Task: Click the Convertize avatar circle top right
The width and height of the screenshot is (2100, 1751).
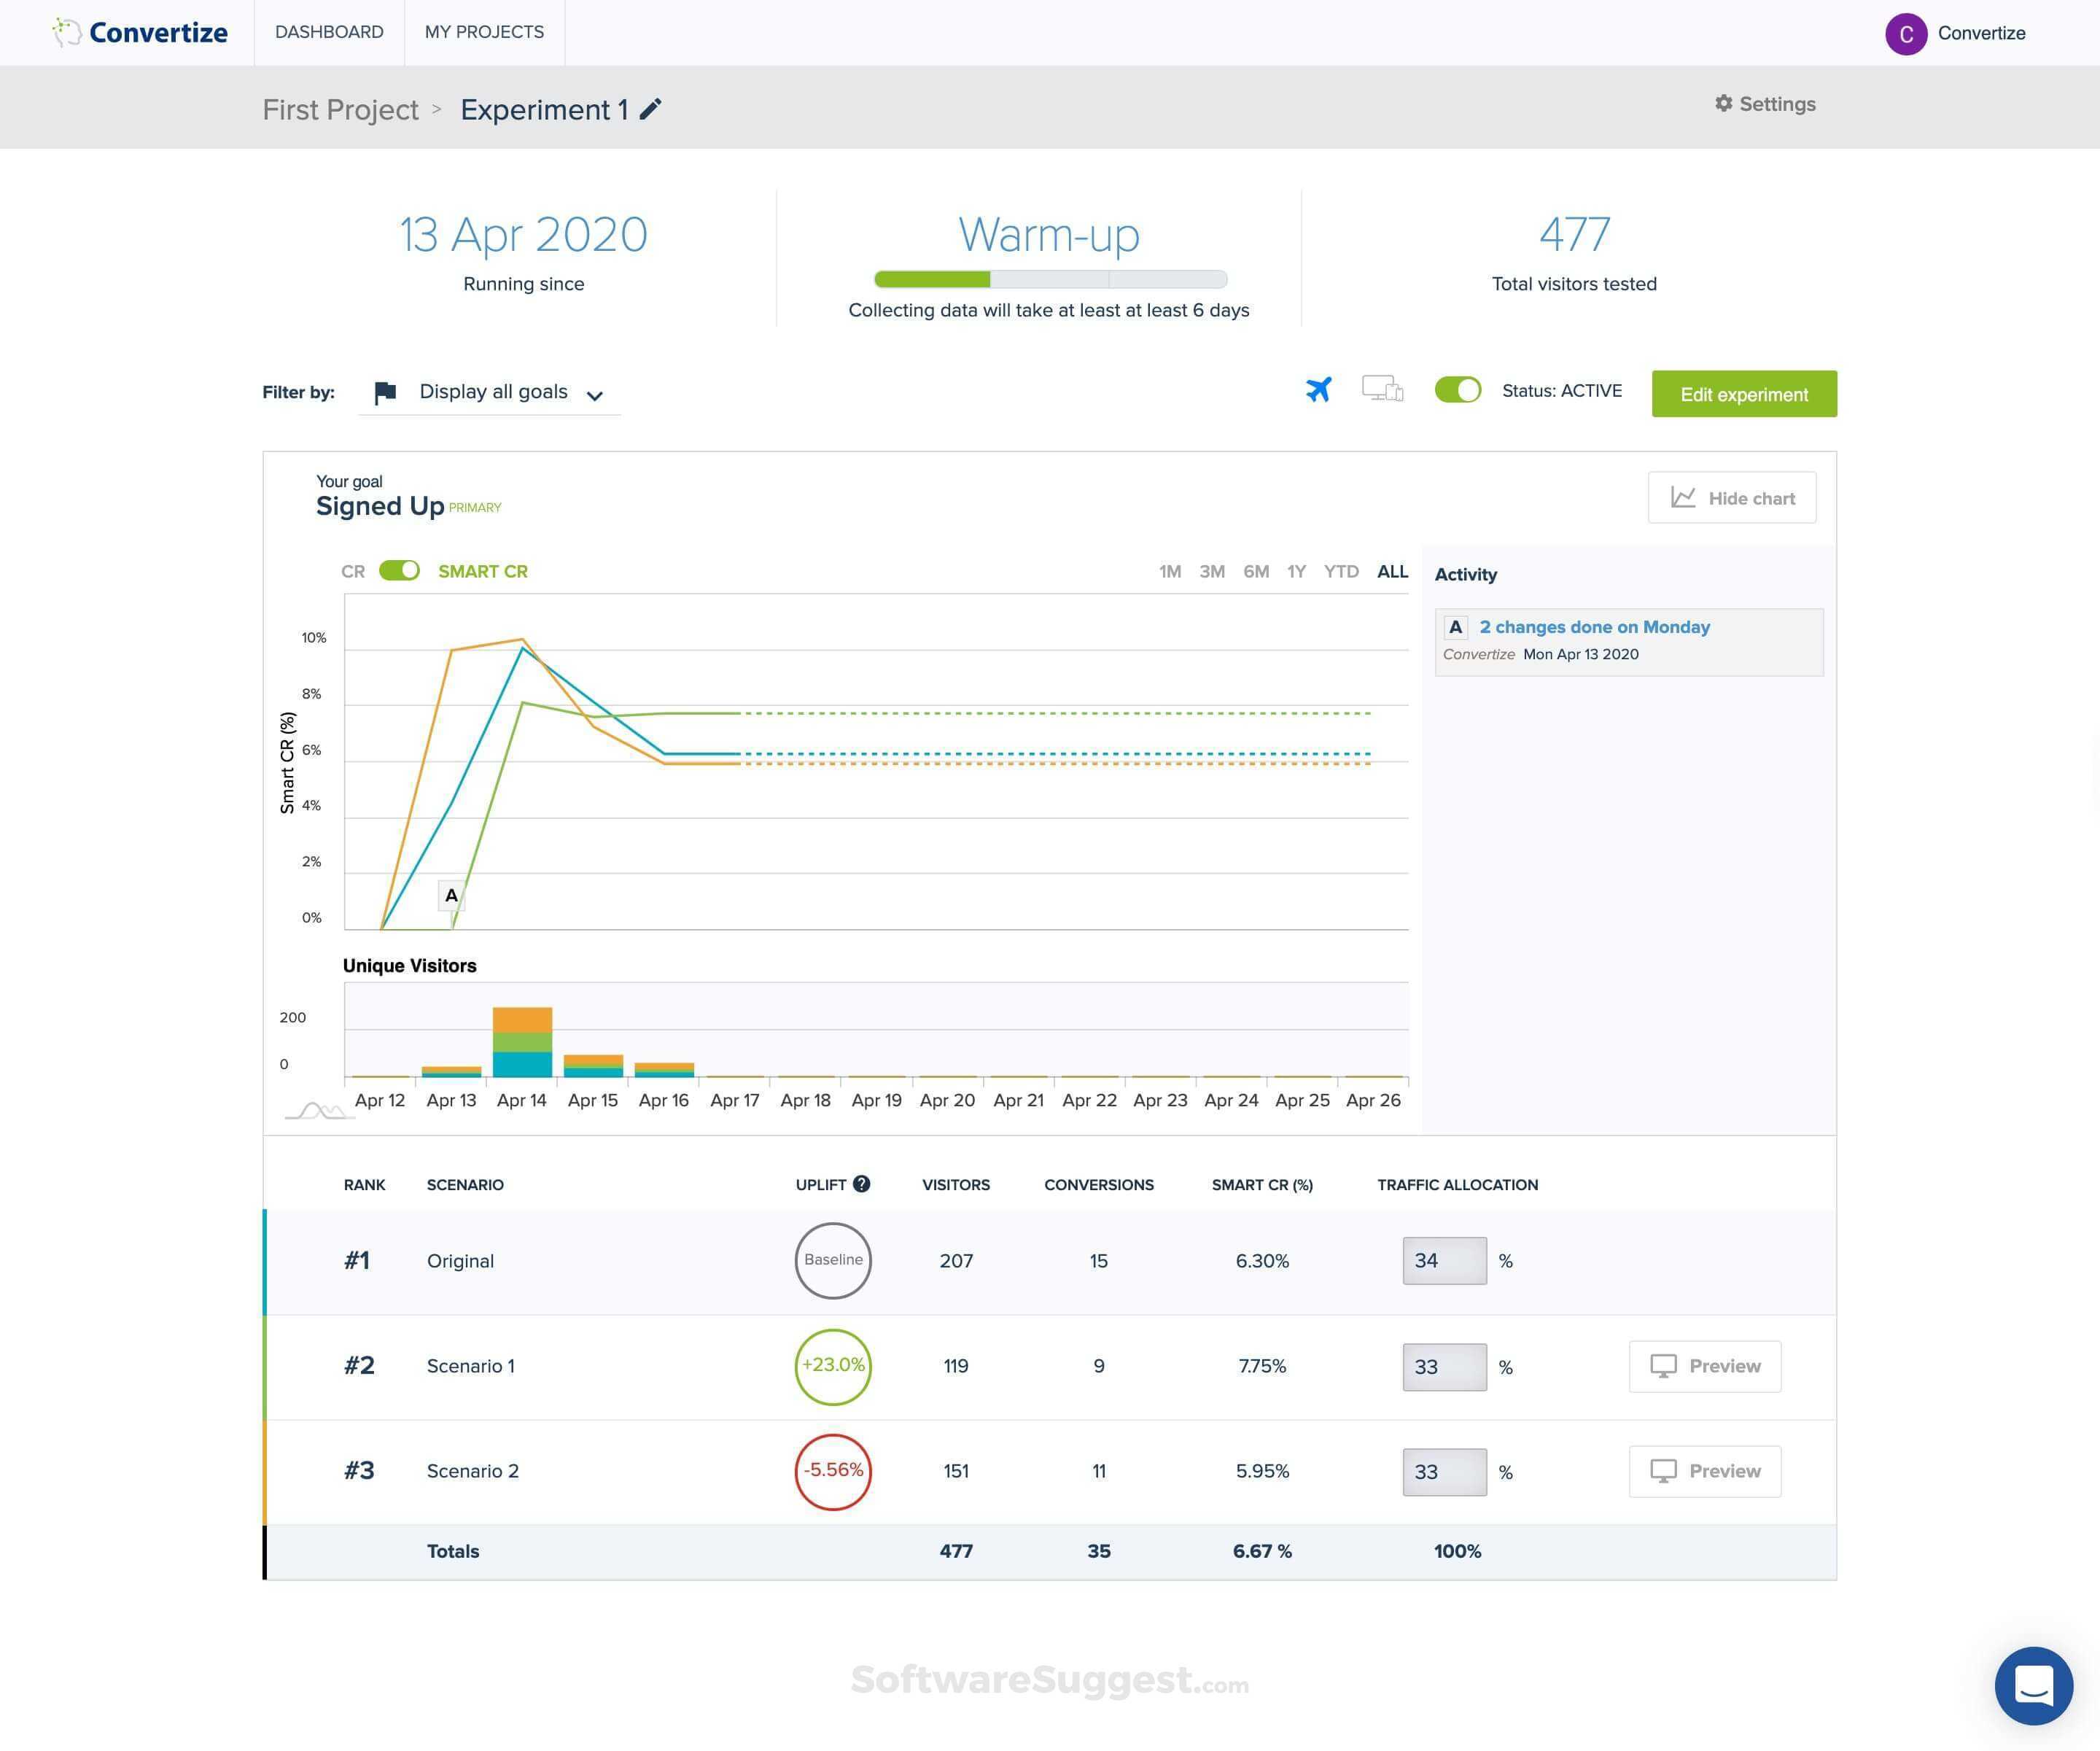Action: pyautogui.click(x=1905, y=32)
